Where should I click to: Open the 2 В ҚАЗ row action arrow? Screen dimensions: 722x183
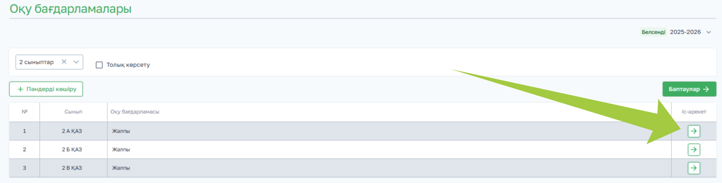click(694, 168)
